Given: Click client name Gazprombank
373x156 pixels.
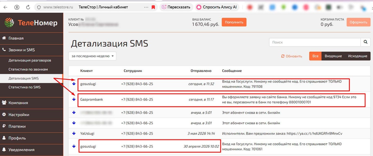Looking at the screenshot, I should (x=91, y=100).
